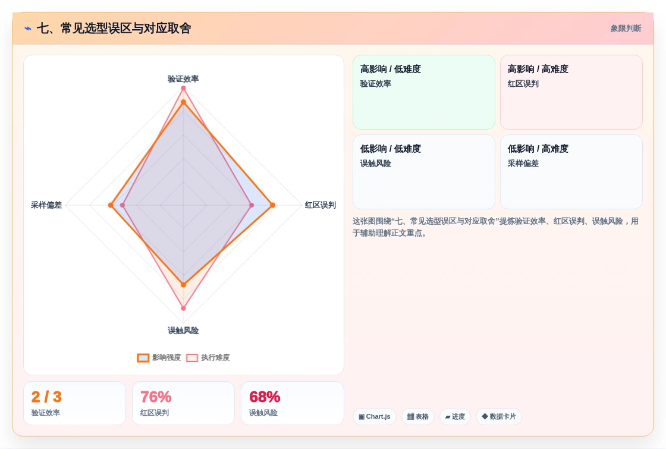Click the 验证效率 radar axis label
The image size is (666, 449).
point(183,79)
